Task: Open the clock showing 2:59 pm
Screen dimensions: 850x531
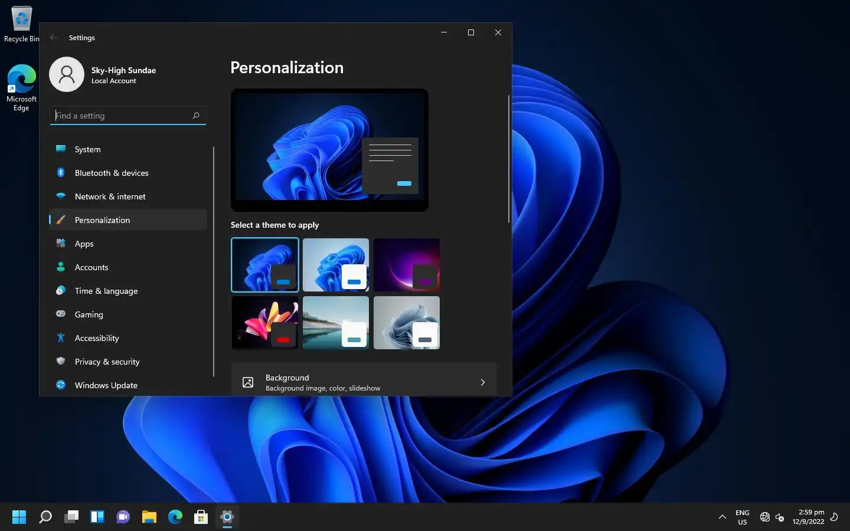Action: point(808,517)
